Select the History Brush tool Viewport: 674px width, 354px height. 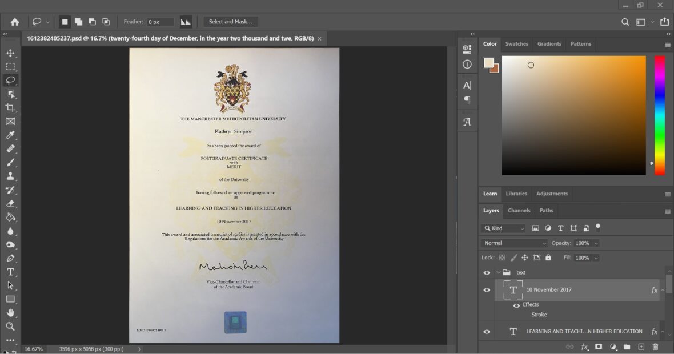(x=10, y=190)
